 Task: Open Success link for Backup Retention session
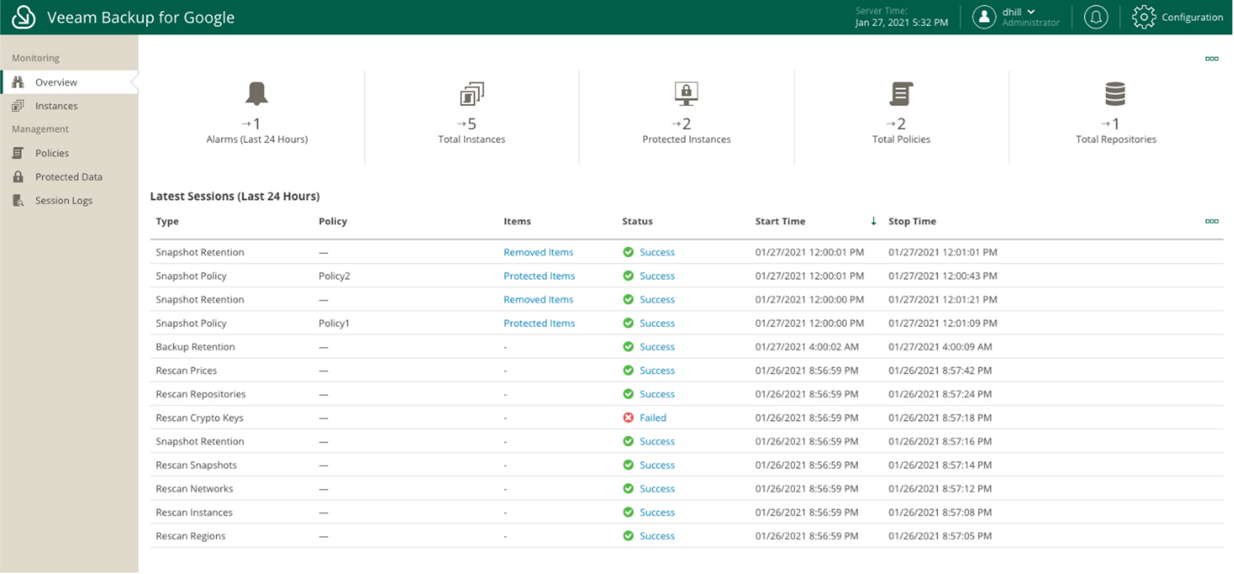pos(657,347)
